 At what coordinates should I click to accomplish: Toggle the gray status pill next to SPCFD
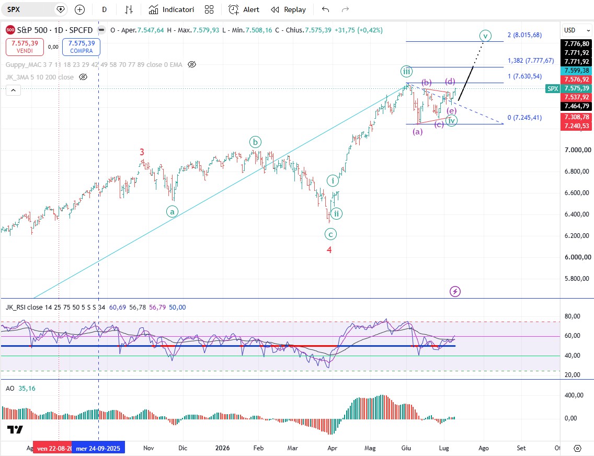(101, 30)
